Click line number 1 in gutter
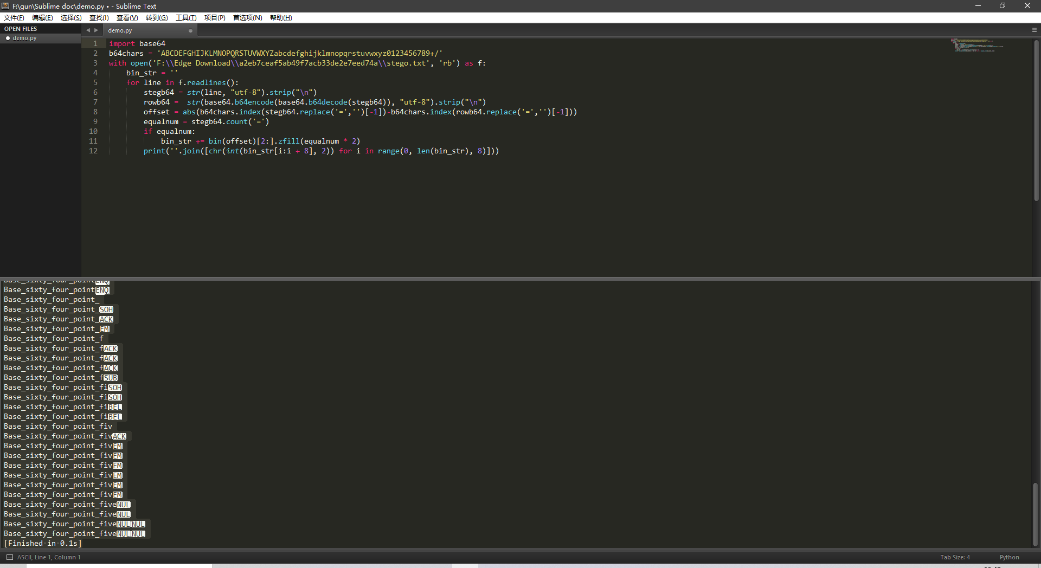 point(95,43)
